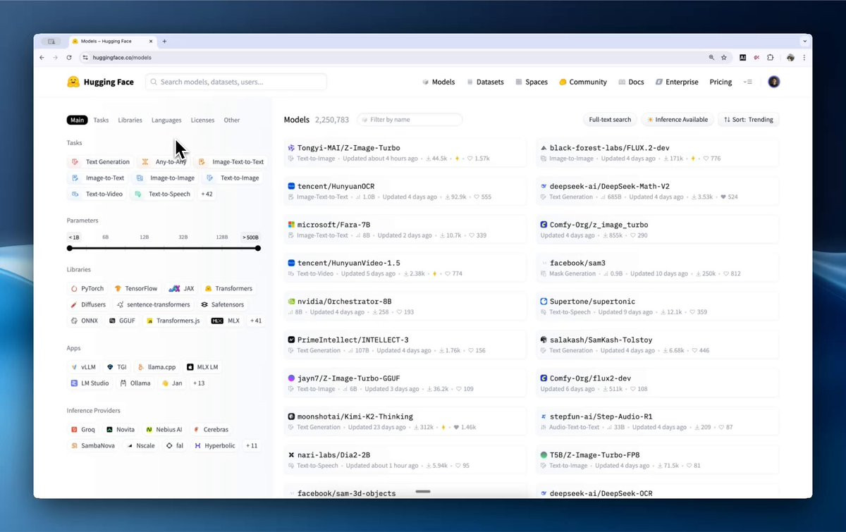Expand the +41 more libraries
846x532 pixels.
coord(256,321)
